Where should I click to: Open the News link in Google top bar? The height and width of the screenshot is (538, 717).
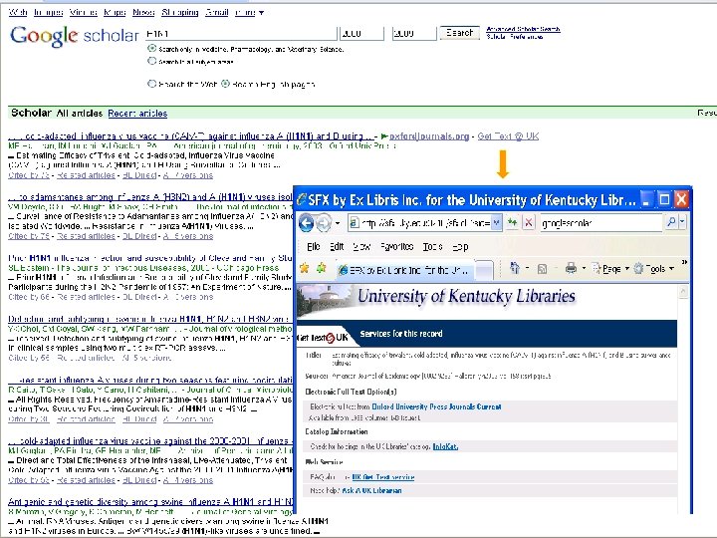click(143, 12)
